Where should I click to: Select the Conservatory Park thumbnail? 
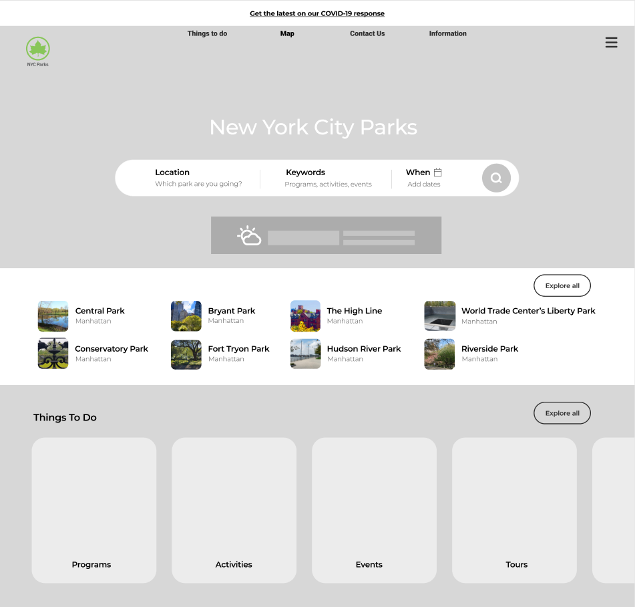point(53,354)
